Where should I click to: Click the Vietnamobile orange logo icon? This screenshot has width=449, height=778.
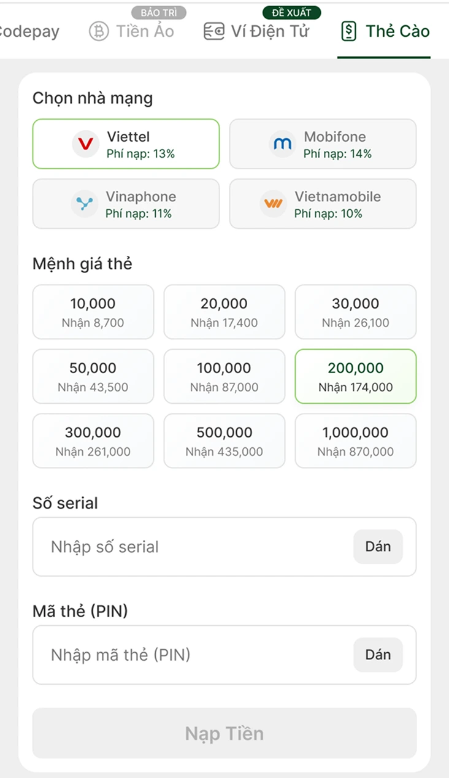coord(273,204)
